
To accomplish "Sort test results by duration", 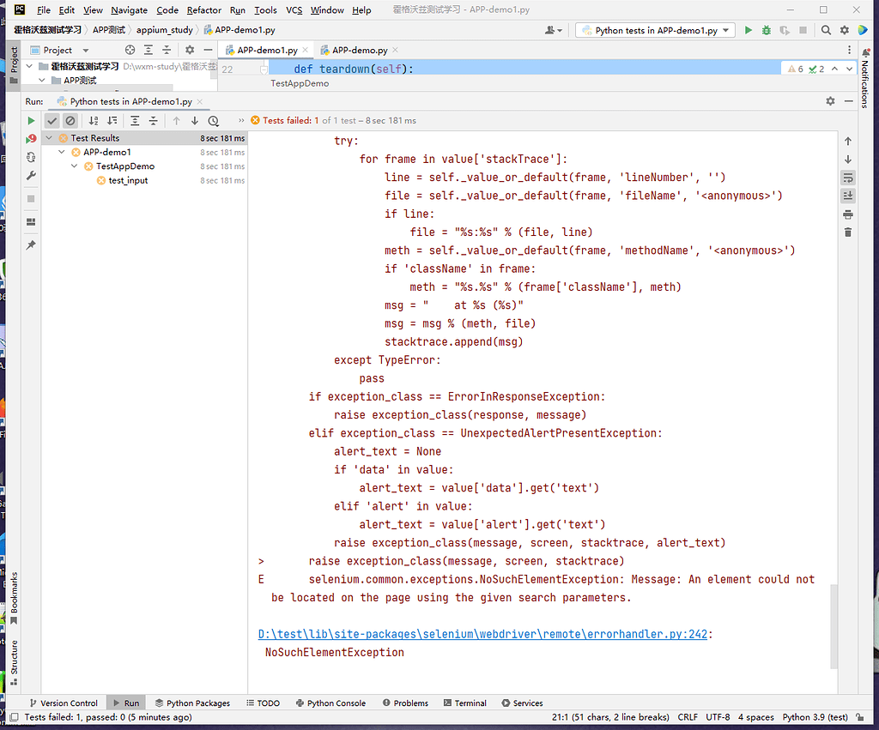I will (x=112, y=120).
